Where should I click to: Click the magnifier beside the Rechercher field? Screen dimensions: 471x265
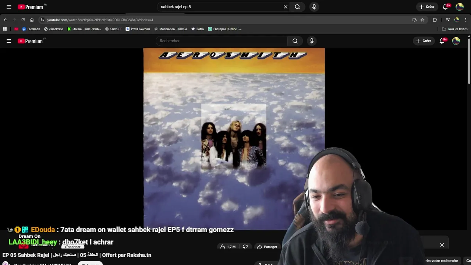click(x=295, y=41)
